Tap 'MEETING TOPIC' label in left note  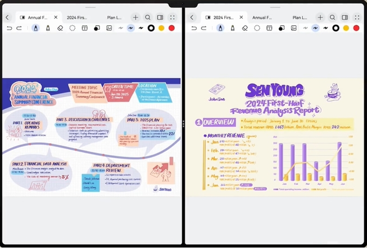(x=84, y=88)
